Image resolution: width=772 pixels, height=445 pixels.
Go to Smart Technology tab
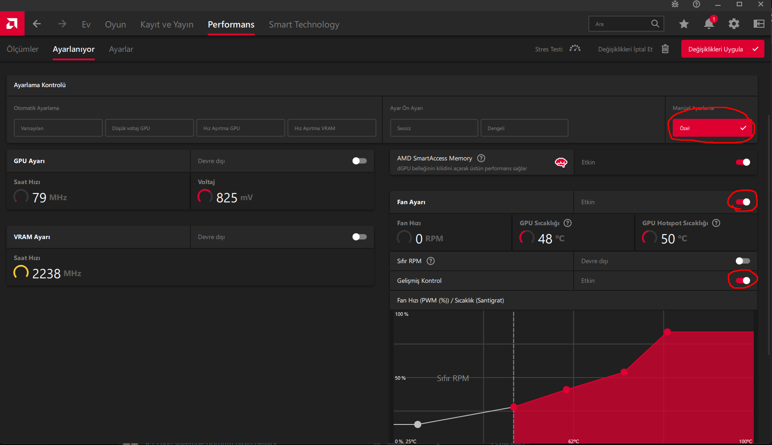(x=304, y=25)
